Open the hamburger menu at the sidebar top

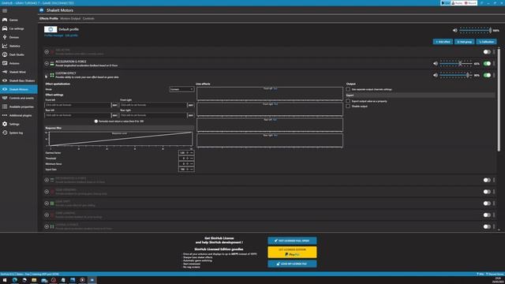point(5,10)
